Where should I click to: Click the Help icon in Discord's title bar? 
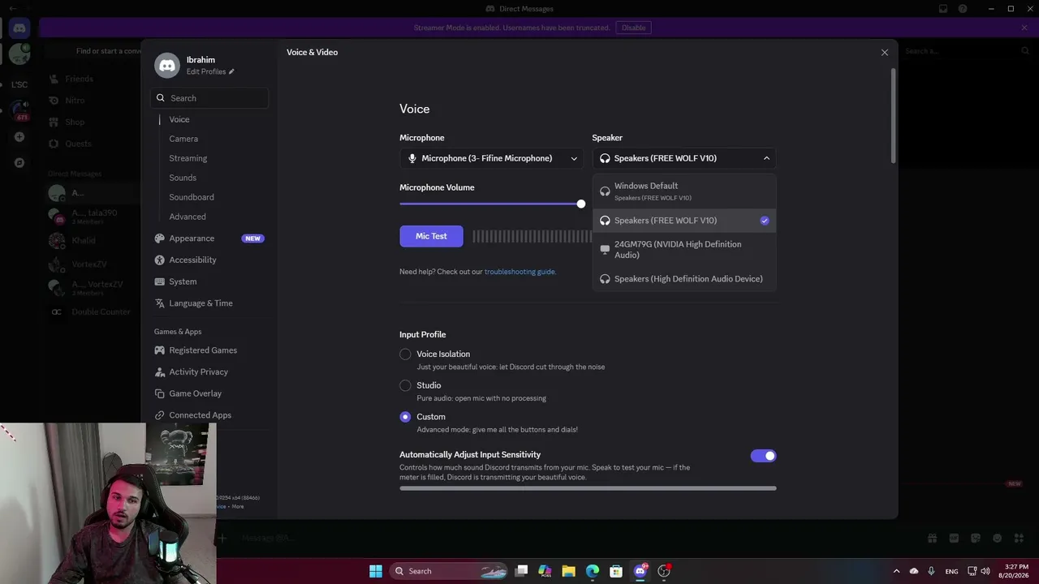pos(963,9)
